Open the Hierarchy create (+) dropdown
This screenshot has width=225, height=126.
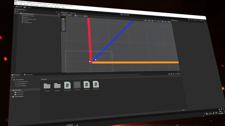pos(17,11)
